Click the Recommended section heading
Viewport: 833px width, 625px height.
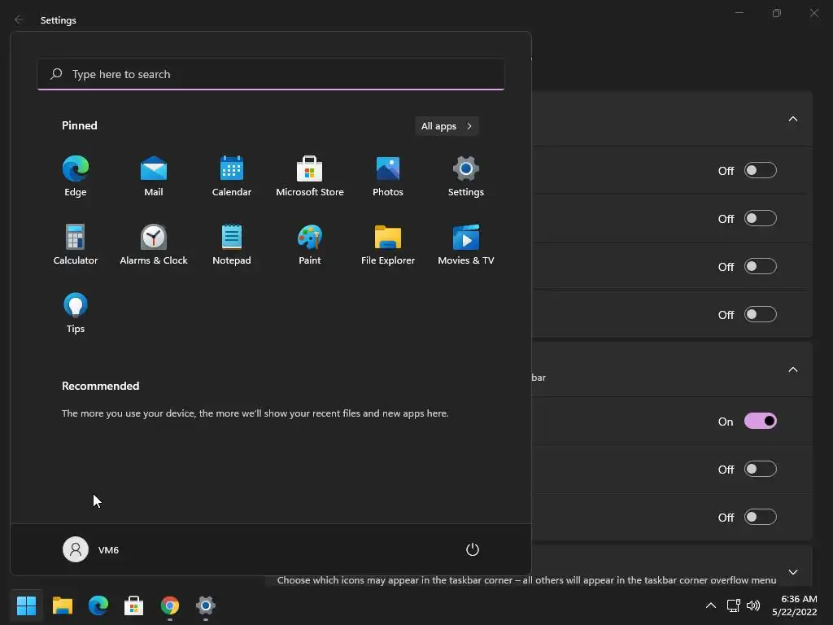tap(100, 386)
